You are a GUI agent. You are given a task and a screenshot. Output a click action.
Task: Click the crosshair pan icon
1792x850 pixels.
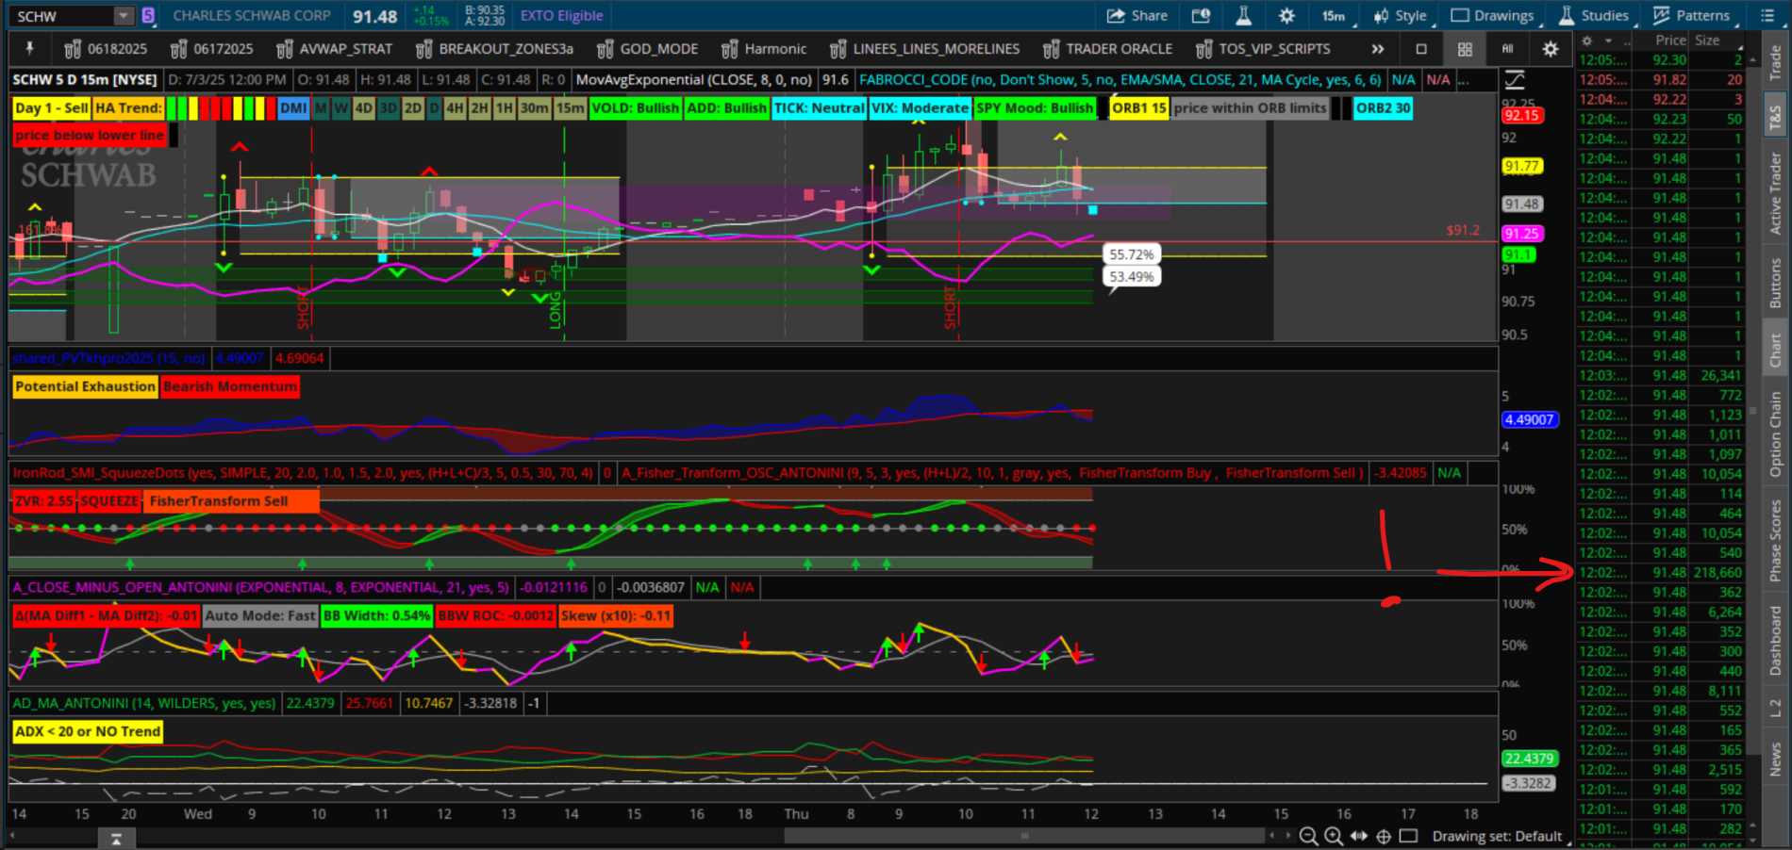coord(1384,836)
